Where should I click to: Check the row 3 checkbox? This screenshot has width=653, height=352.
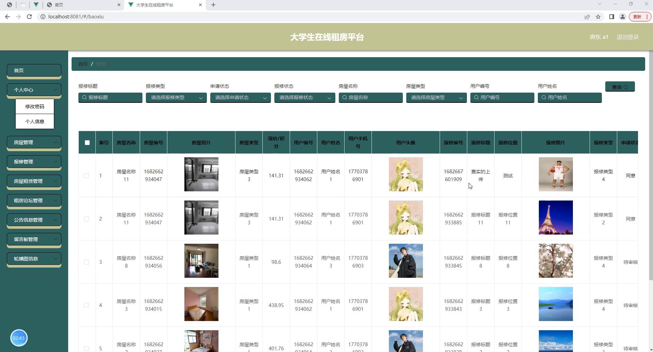pos(87,262)
